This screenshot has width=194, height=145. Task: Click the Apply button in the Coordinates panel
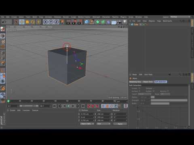pyautogui.click(x=120, y=124)
